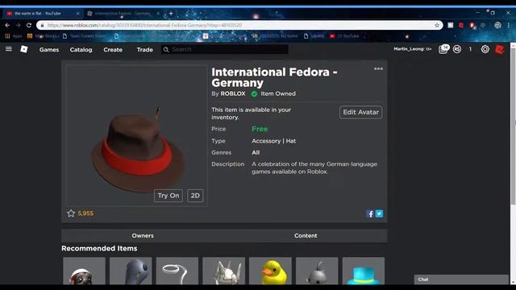The height and width of the screenshot is (290, 516).
Task: Open the YouTube bookmark in bookmarks bar
Action: 344,36
